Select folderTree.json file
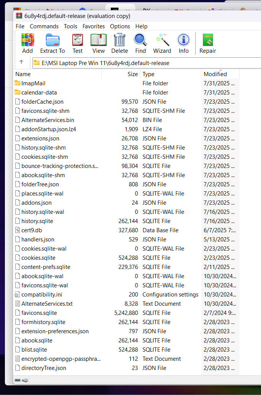This screenshot has height=396, width=261. click(40, 184)
